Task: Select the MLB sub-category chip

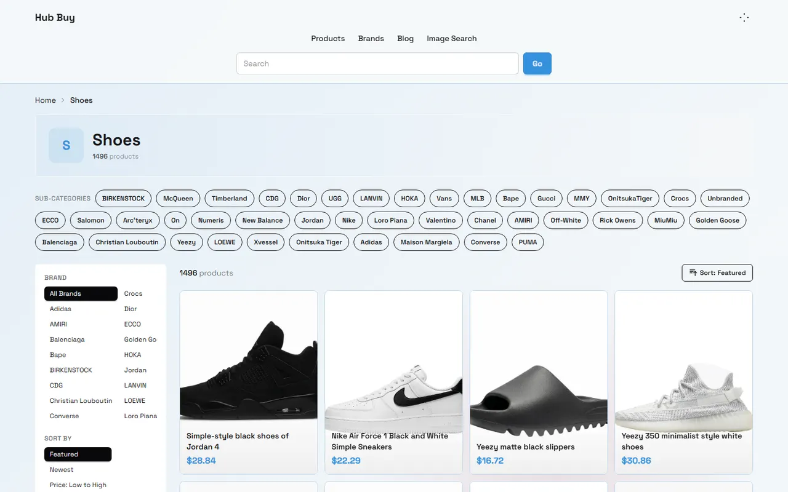Action: [477, 199]
